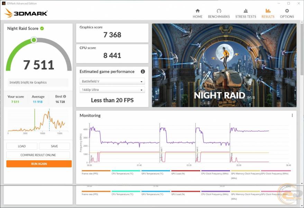This screenshot has width=304, height=208.
Task: Click the green line in the score distribution chart
Action: tap(35, 120)
